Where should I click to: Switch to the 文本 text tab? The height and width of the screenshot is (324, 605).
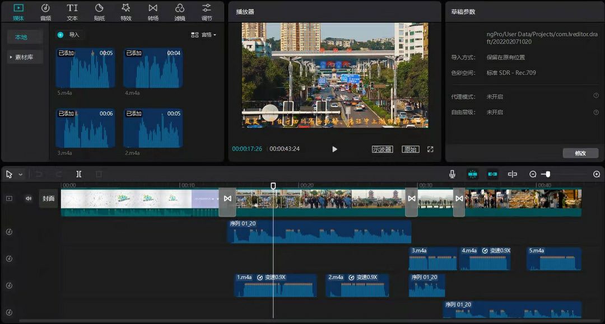pos(72,11)
